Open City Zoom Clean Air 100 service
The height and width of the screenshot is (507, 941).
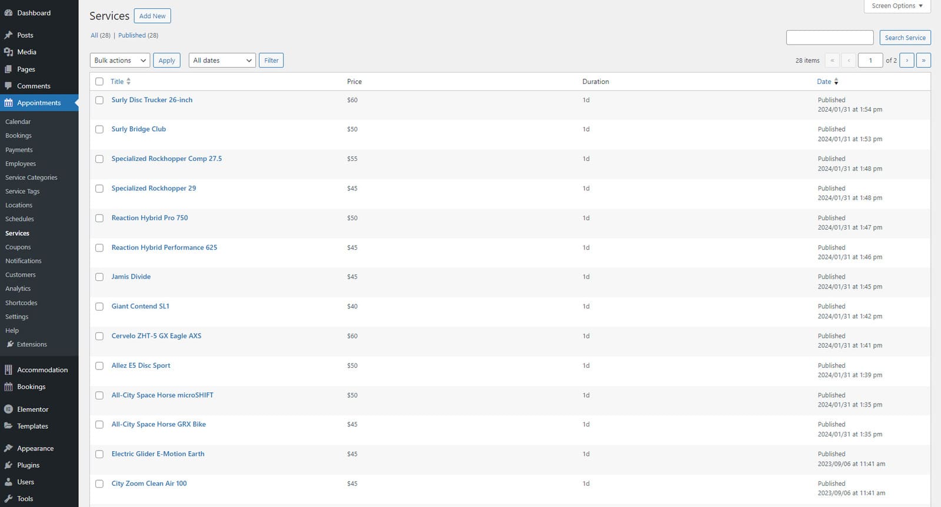point(149,484)
